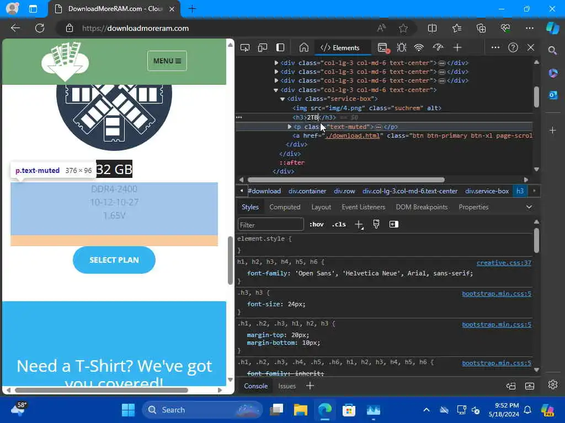
Task: Toggle DevTools activity bar dock icon
Action: pos(280,47)
